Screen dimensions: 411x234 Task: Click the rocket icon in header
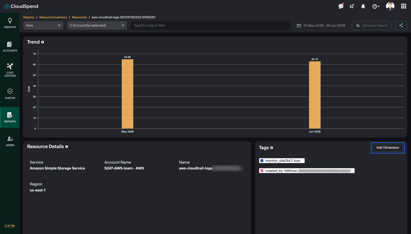(352, 6)
